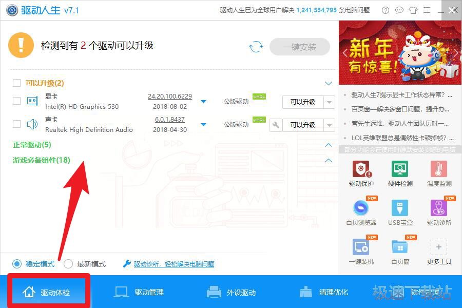Open graphics driver version 24.20.100.6229 link
Viewport: 462px width, 308px height.
coord(170,97)
